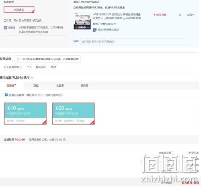201x186 pixels.
Task: Open the 领奖码 tab
Action: (84, 86)
